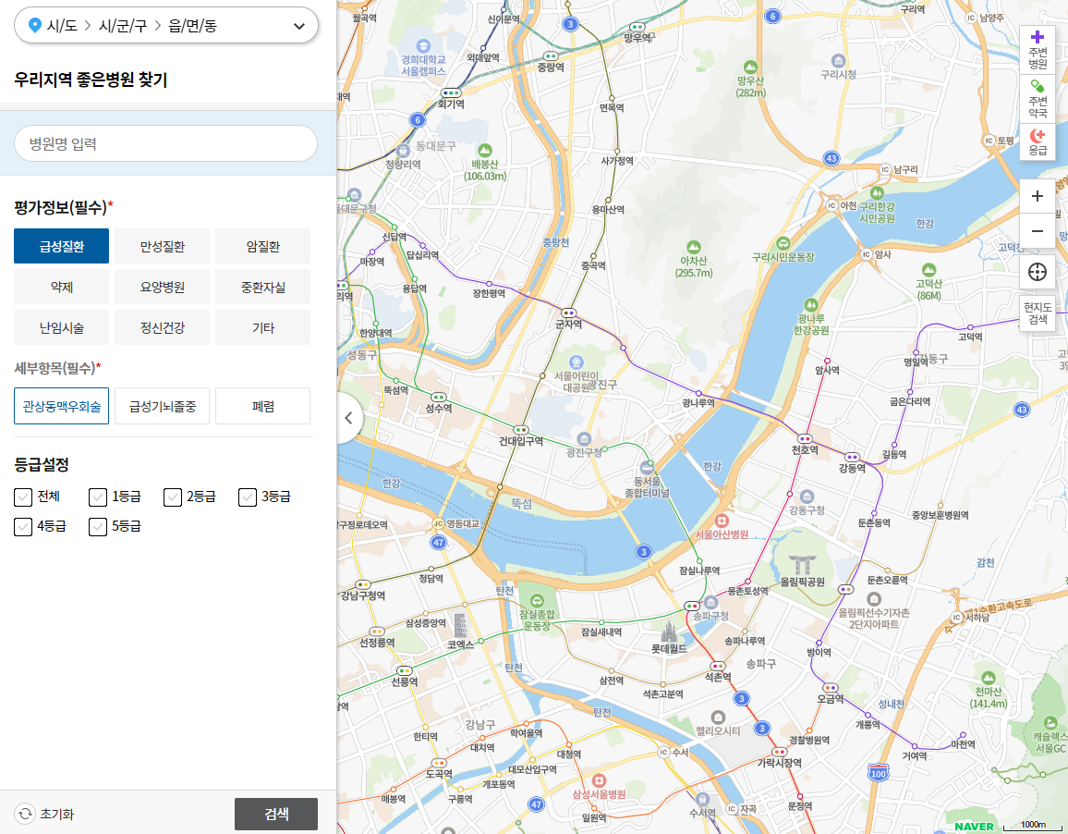Click the 강동구청 office marker
Viewport: 1068px width, 834px height.
[807, 497]
